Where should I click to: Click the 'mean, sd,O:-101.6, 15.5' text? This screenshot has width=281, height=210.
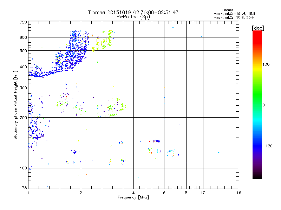pos(234,14)
